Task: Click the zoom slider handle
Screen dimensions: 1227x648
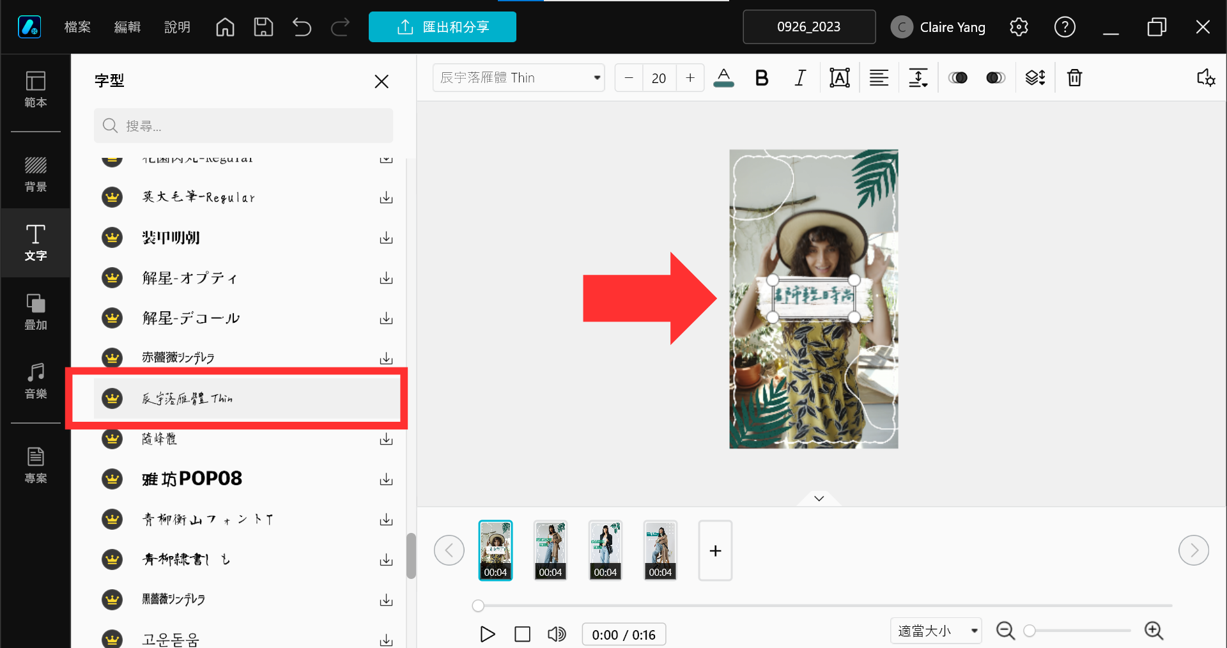Action: tap(1030, 631)
